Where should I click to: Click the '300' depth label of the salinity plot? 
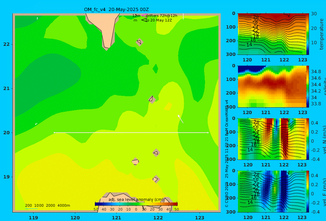click(x=231, y=107)
